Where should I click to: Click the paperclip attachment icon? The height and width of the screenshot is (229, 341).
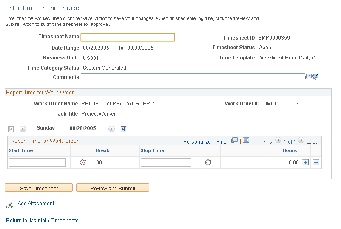(10, 205)
